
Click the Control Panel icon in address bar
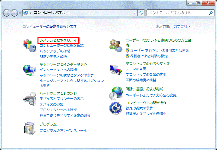pos(25,13)
